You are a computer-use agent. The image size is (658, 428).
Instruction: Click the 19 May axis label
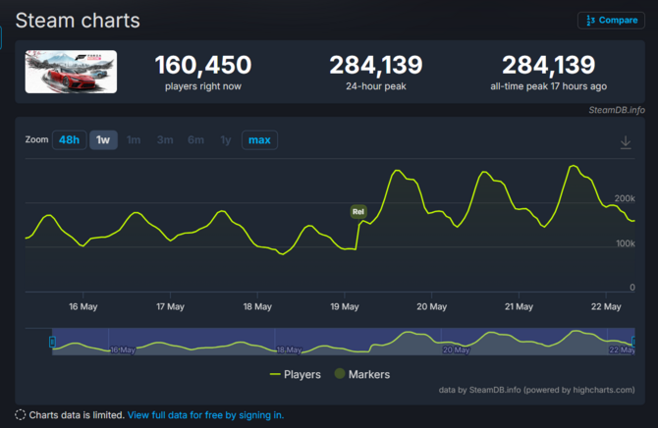(345, 306)
